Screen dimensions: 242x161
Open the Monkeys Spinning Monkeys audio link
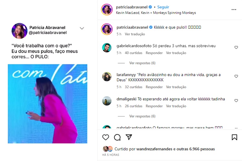pos(174,13)
